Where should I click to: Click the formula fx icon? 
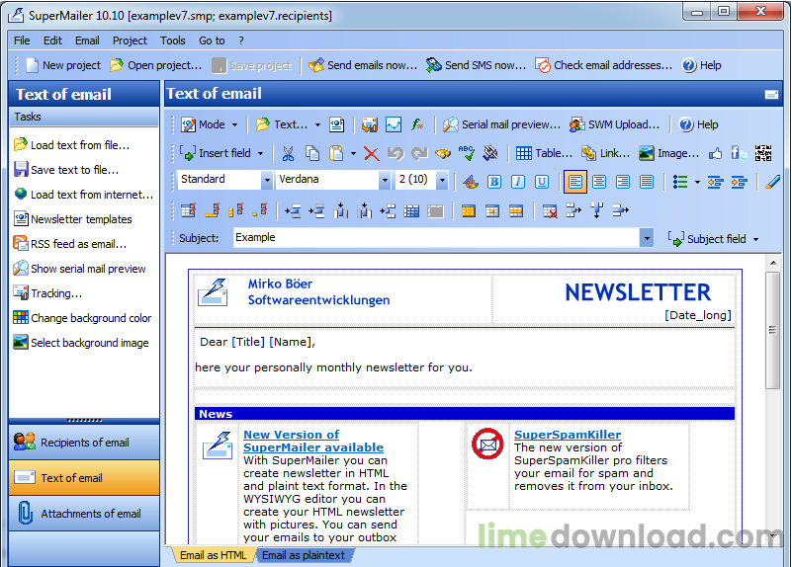click(417, 124)
